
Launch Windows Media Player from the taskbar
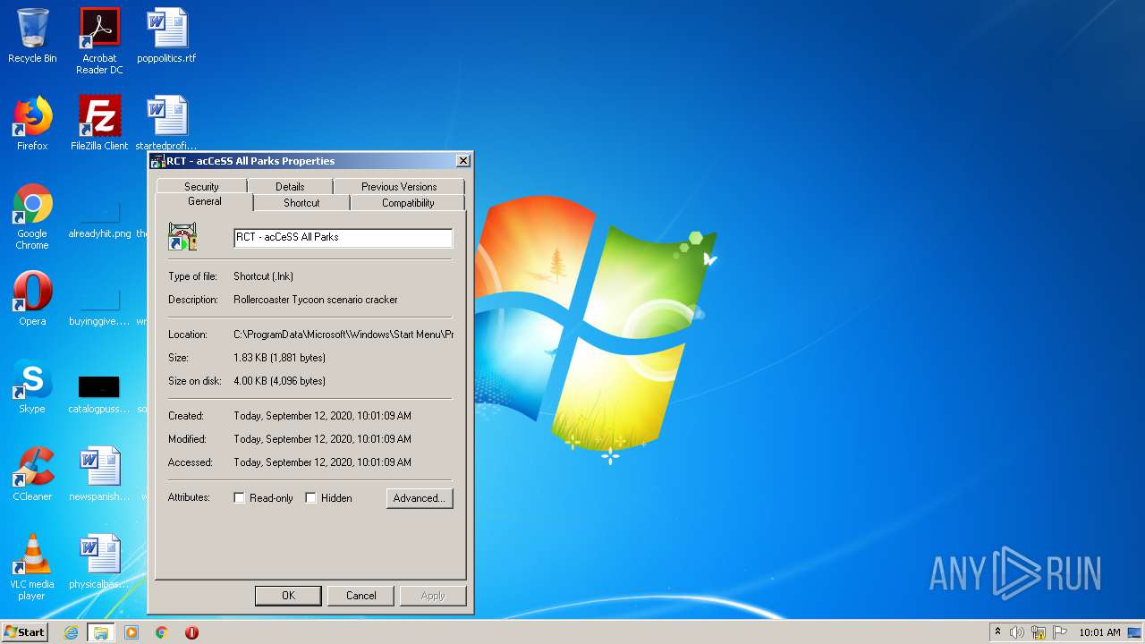(x=131, y=632)
